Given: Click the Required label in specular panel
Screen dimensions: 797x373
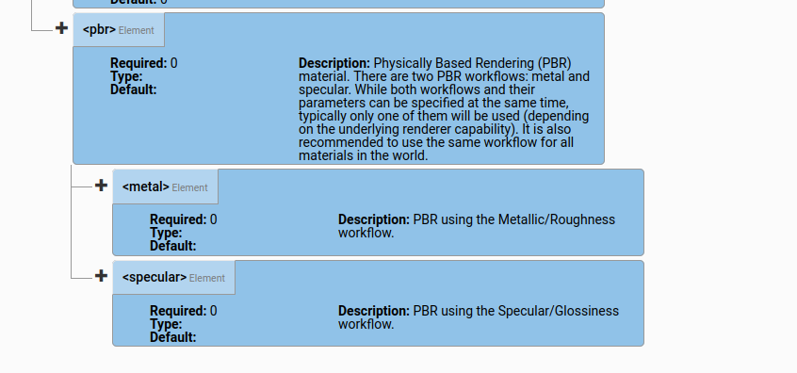Looking at the screenshot, I should pyautogui.click(x=178, y=311).
